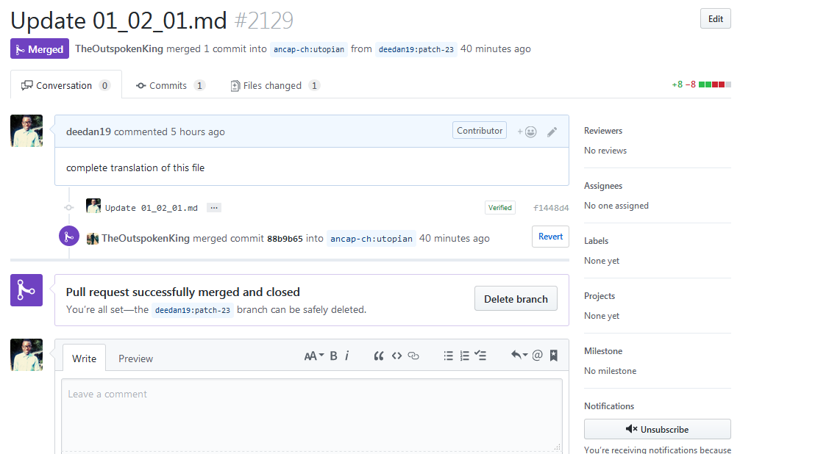The image size is (829, 454).
Task: Open commit hash f1448d4
Action: tap(551, 208)
